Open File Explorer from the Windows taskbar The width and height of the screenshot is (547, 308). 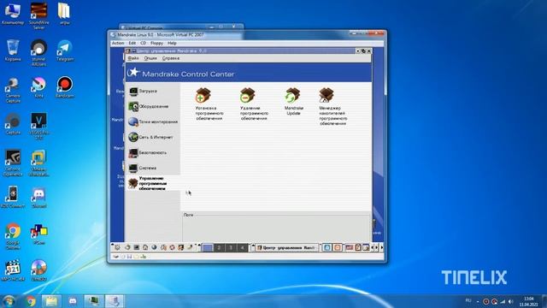click(51, 301)
